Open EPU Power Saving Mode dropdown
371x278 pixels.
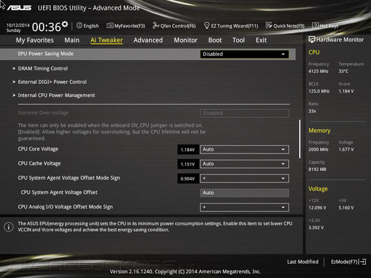245,54
